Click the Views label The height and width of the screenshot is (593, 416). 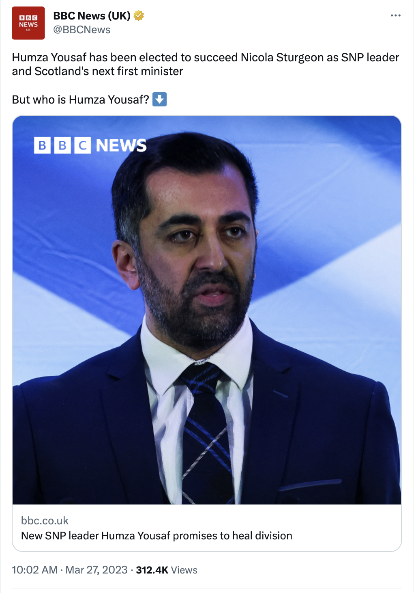click(184, 570)
